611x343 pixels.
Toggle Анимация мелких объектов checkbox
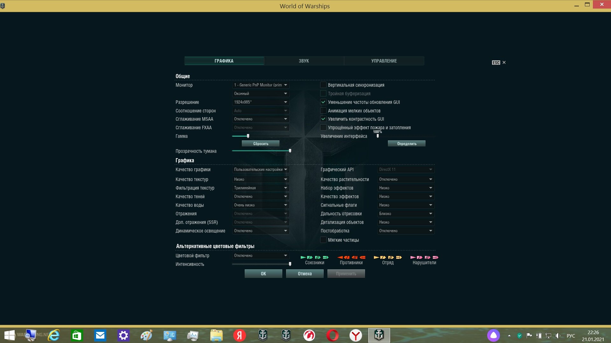point(323,111)
